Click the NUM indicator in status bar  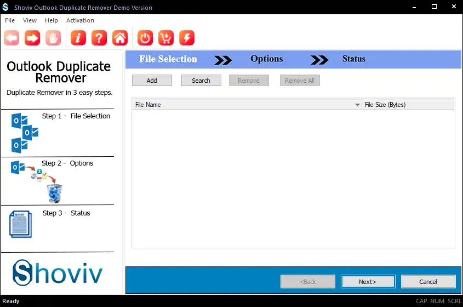pos(437,301)
